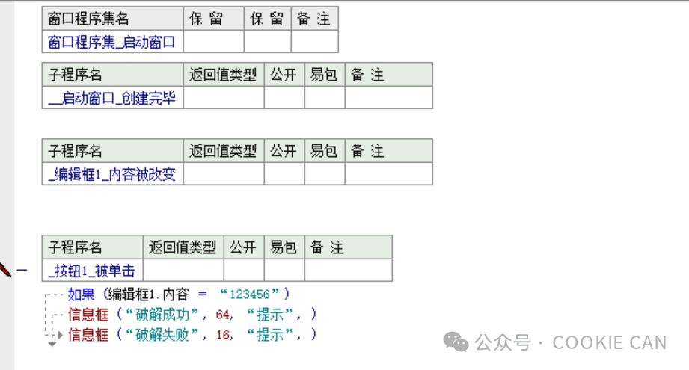Image resolution: width=689 pixels, height=370 pixels.
Task: Open 返回值类型 cell of __启动窗口_创建完毕
Action: click(x=224, y=98)
